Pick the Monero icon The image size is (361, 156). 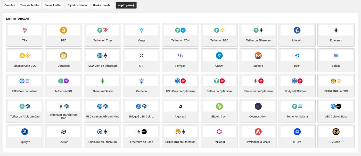point(258,56)
